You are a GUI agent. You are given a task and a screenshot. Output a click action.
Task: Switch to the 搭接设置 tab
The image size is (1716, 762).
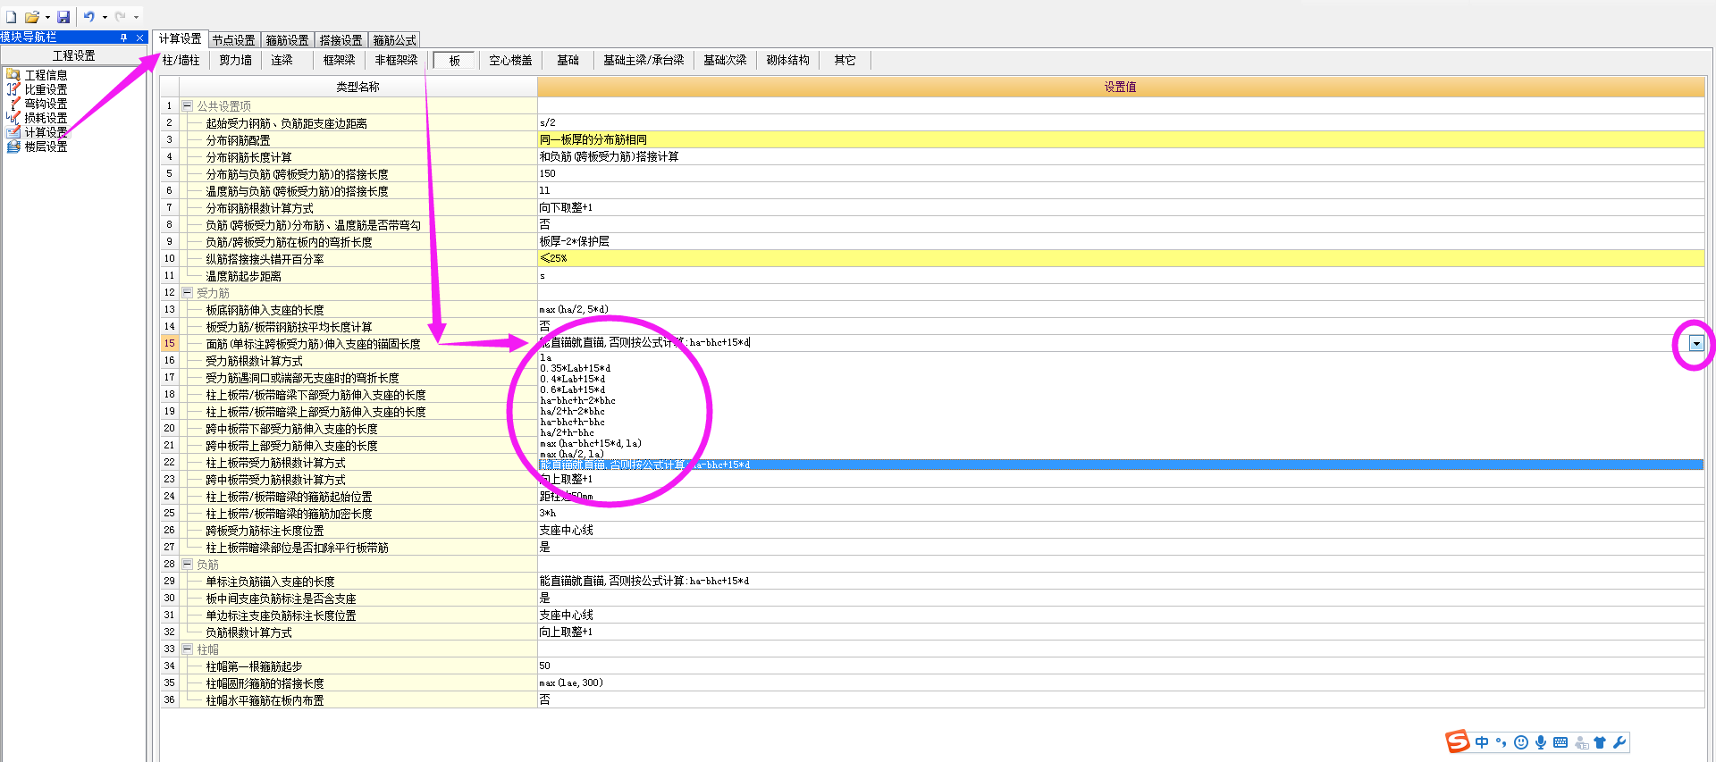click(x=341, y=40)
